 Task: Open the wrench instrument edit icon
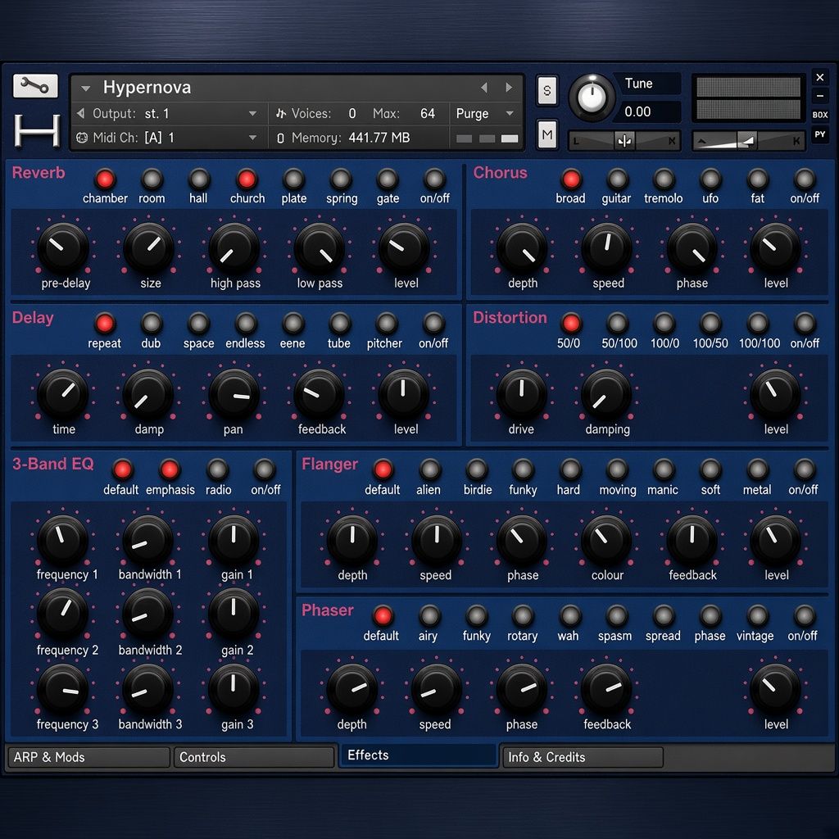[x=35, y=86]
